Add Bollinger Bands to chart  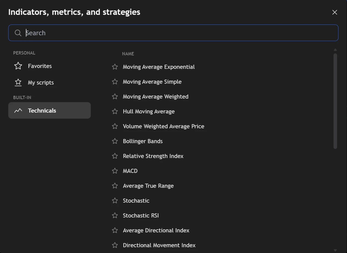pyautogui.click(x=143, y=141)
